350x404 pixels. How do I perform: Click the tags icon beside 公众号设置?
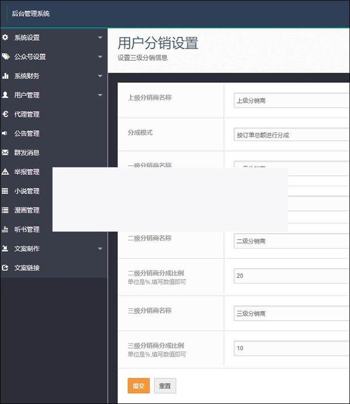click(5, 57)
